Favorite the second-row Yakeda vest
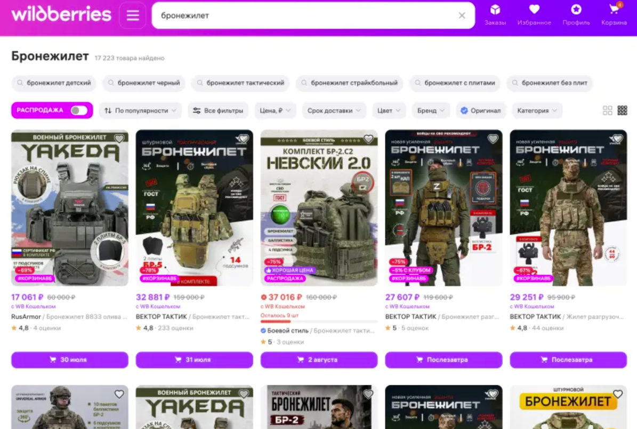637x429 pixels. point(244,394)
